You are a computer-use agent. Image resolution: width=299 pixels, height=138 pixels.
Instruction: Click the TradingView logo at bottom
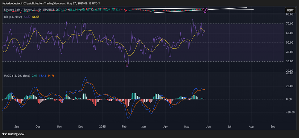(13, 134)
